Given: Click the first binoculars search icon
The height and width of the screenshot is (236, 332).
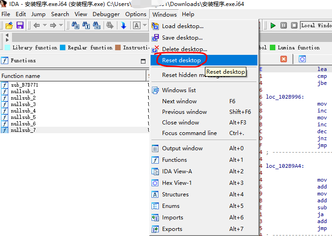Looking at the screenshot, I should tap(76, 25).
